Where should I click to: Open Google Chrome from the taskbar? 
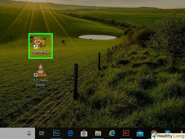tap(153, 132)
